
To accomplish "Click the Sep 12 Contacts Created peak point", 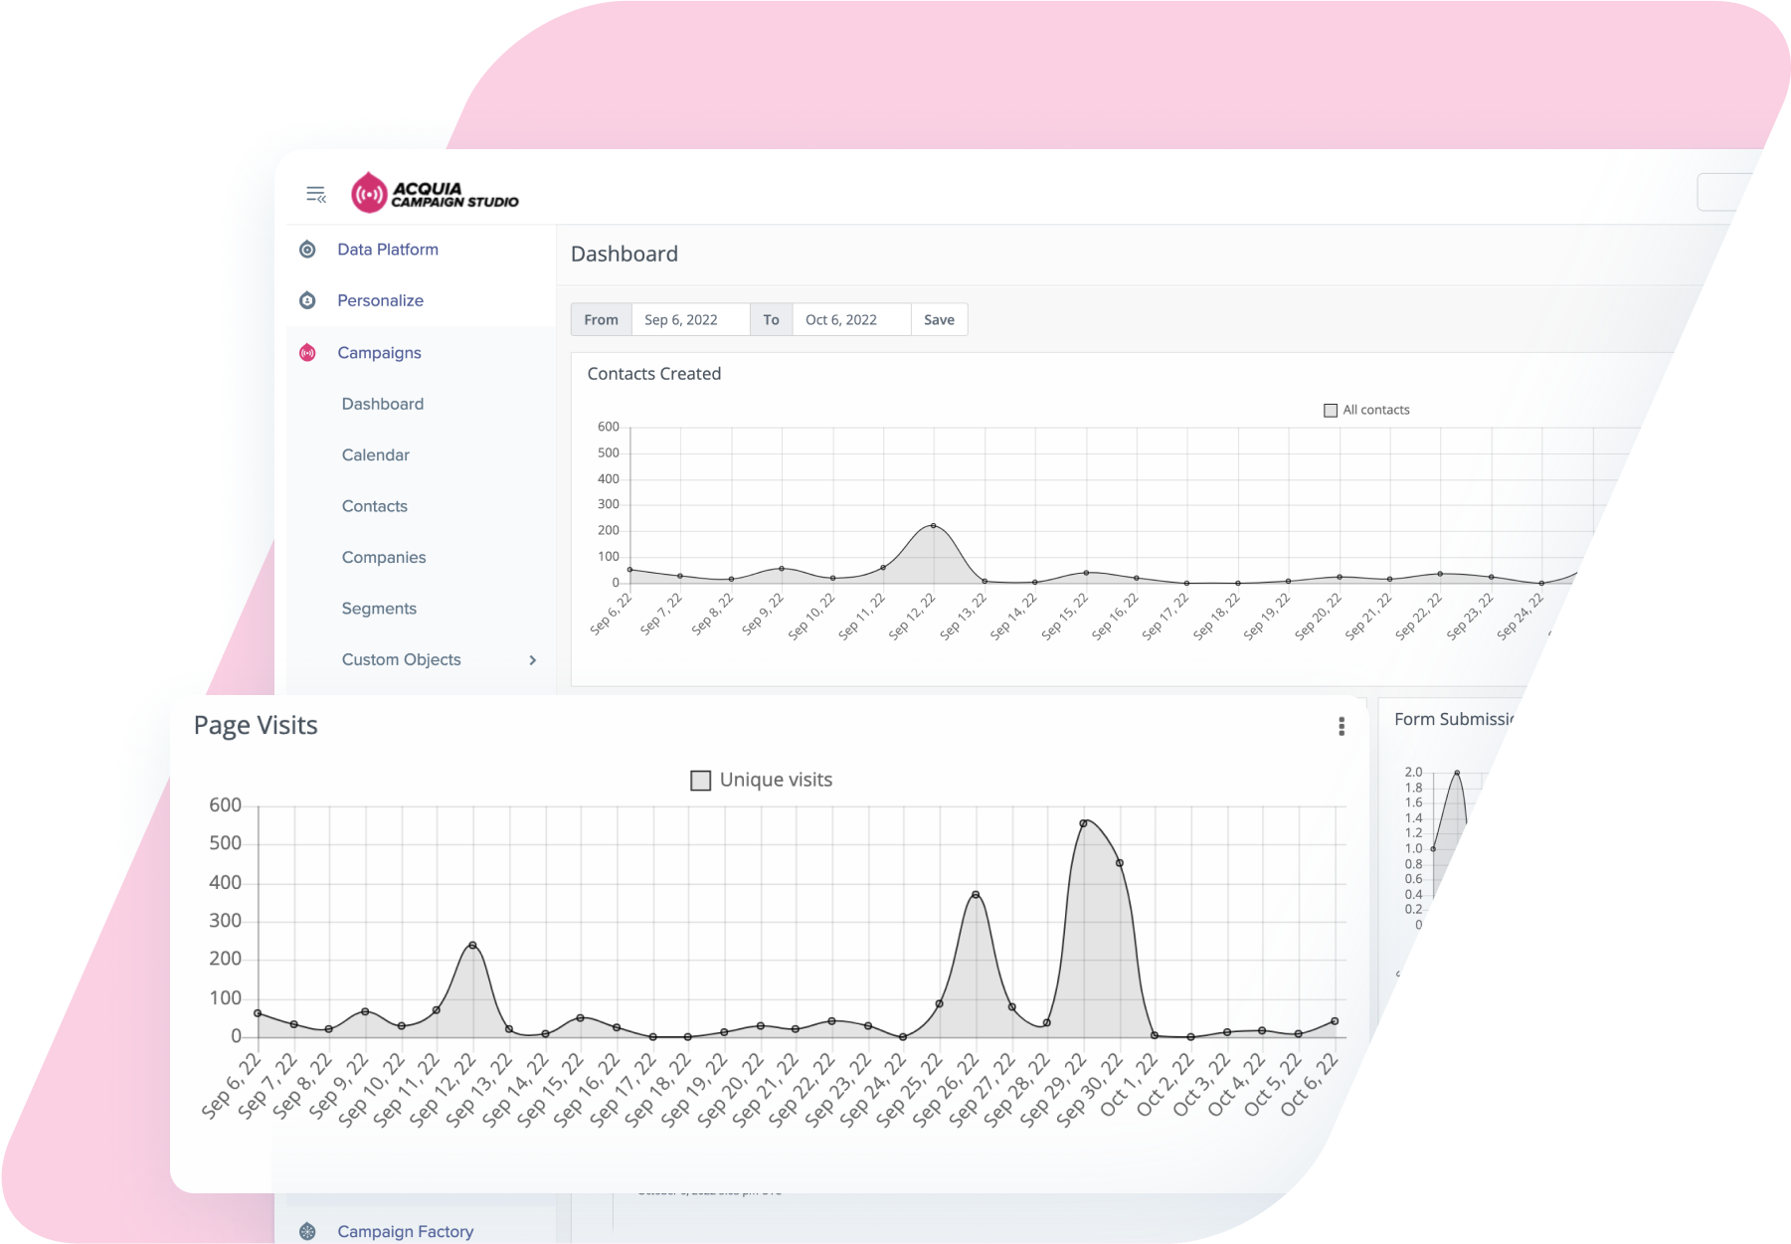I will (x=933, y=525).
